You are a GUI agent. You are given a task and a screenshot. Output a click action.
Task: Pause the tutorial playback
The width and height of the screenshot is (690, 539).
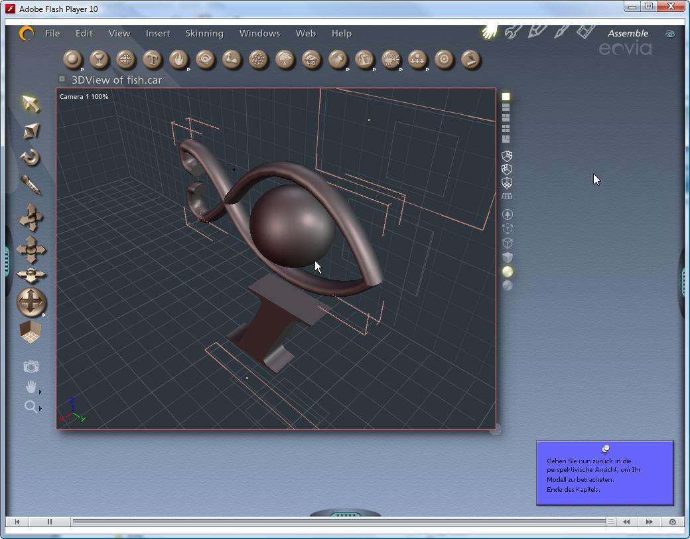pyautogui.click(x=49, y=522)
